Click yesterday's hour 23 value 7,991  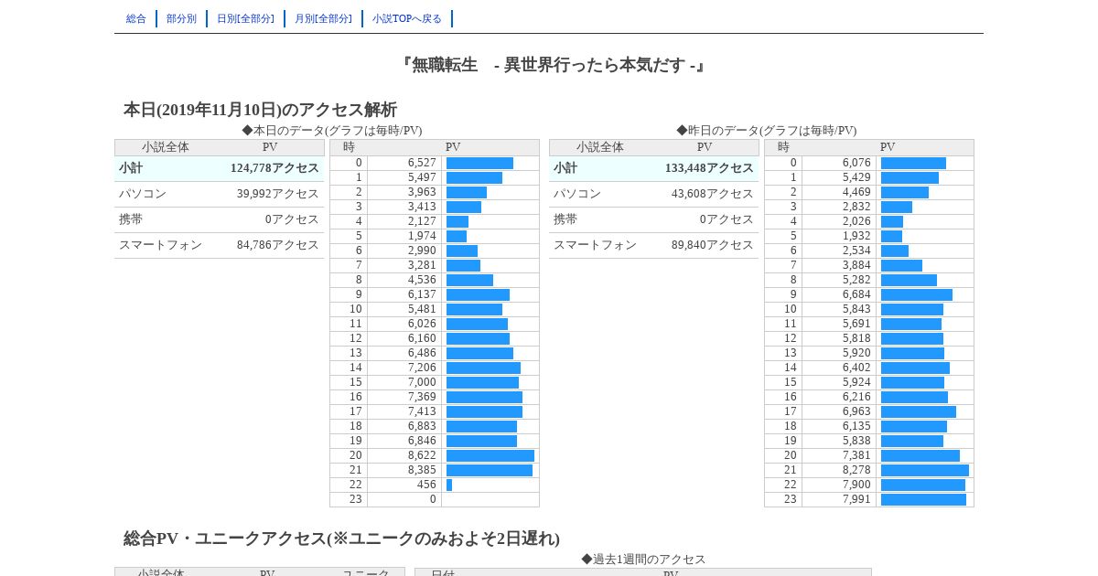[856, 499]
